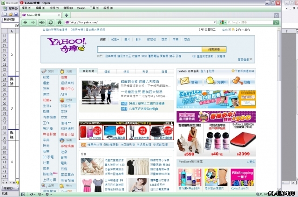Image resolution: width=298 pixels, height=197 pixels.
Task: Open the 說明 help menu in Opera
Action: tap(108, 8)
